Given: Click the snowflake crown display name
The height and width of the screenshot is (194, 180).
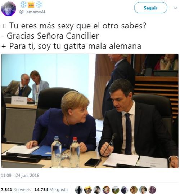Looking at the screenshot, I should click(31, 5).
